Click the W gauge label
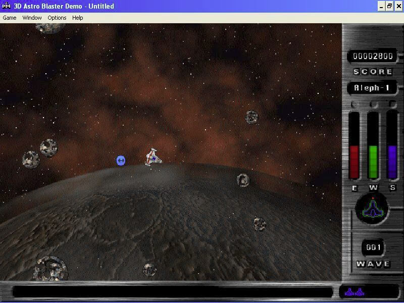The height and width of the screenshot is (303, 404). tap(373, 187)
